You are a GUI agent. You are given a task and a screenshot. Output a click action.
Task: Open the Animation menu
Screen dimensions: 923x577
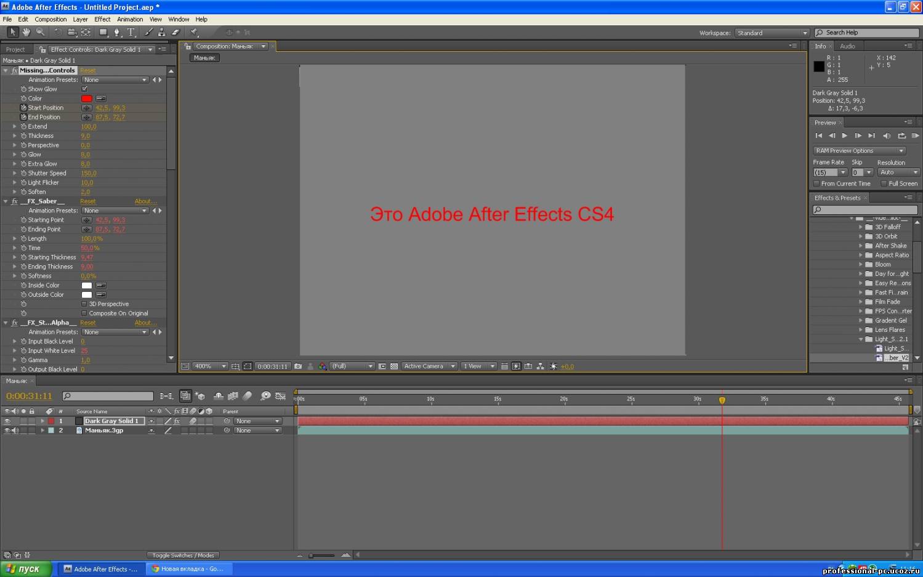(130, 19)
